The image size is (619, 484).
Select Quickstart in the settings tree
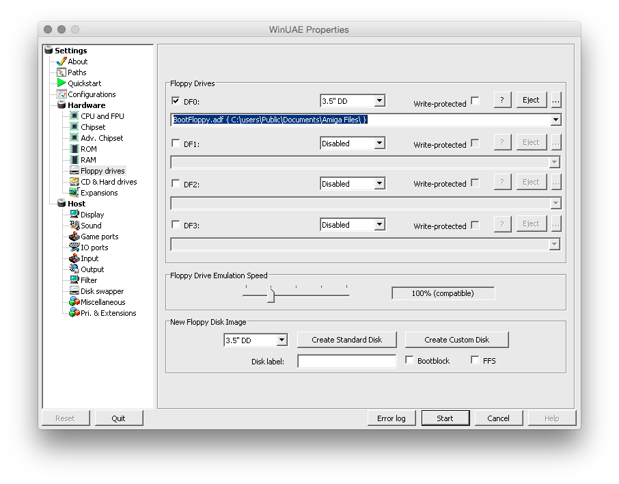pos(85,83)
